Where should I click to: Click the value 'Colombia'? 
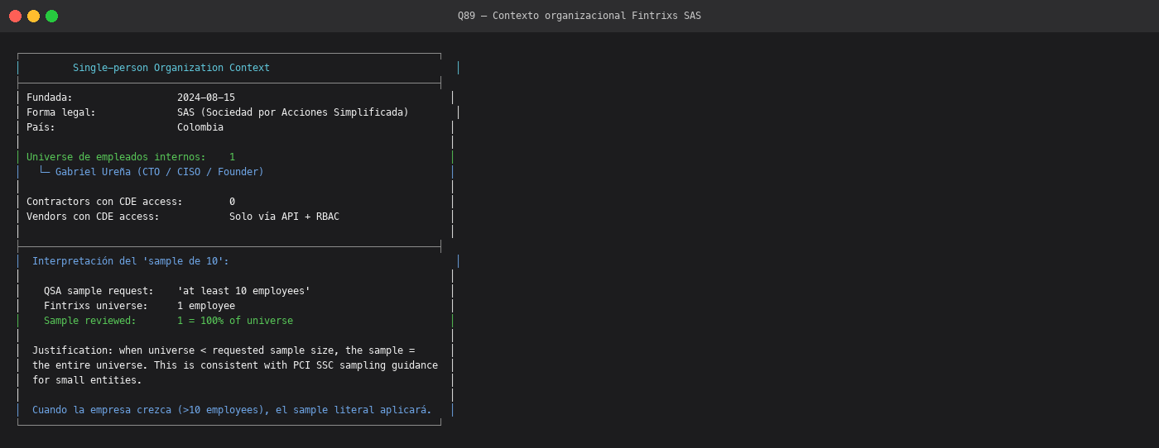[200, 127]
